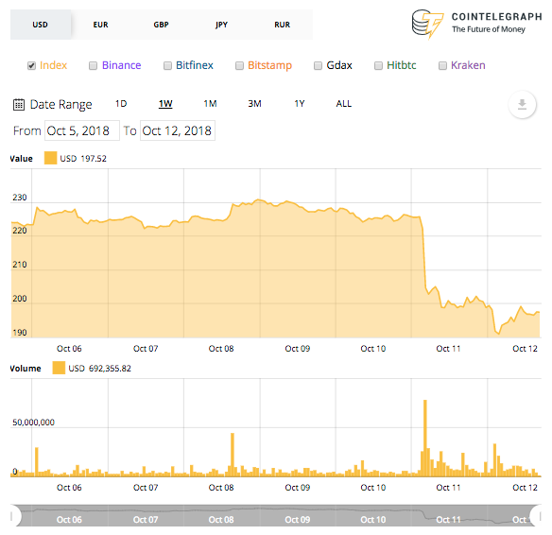Click the 'The Future of Money' tagline
Image resolution: width=552 pixels, height=535 pixels.
489,29
